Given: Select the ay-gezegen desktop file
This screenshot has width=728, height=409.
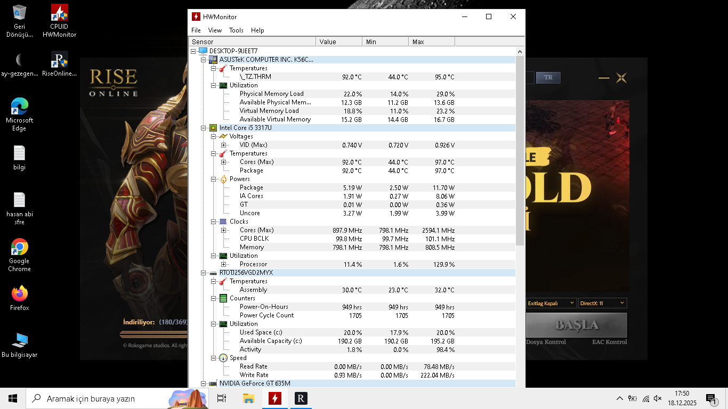Looking at the screenshot, I should [x=19, y=65].
